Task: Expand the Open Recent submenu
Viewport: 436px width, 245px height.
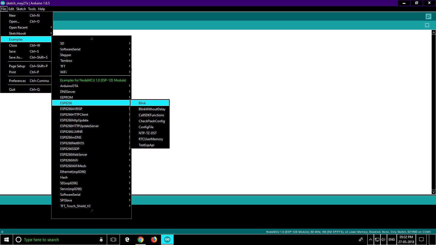Action: 26,27
